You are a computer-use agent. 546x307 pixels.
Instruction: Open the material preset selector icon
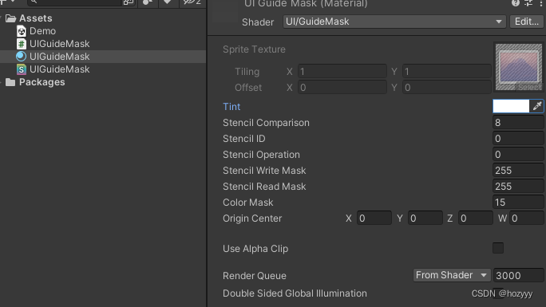[x=528, y=3]
